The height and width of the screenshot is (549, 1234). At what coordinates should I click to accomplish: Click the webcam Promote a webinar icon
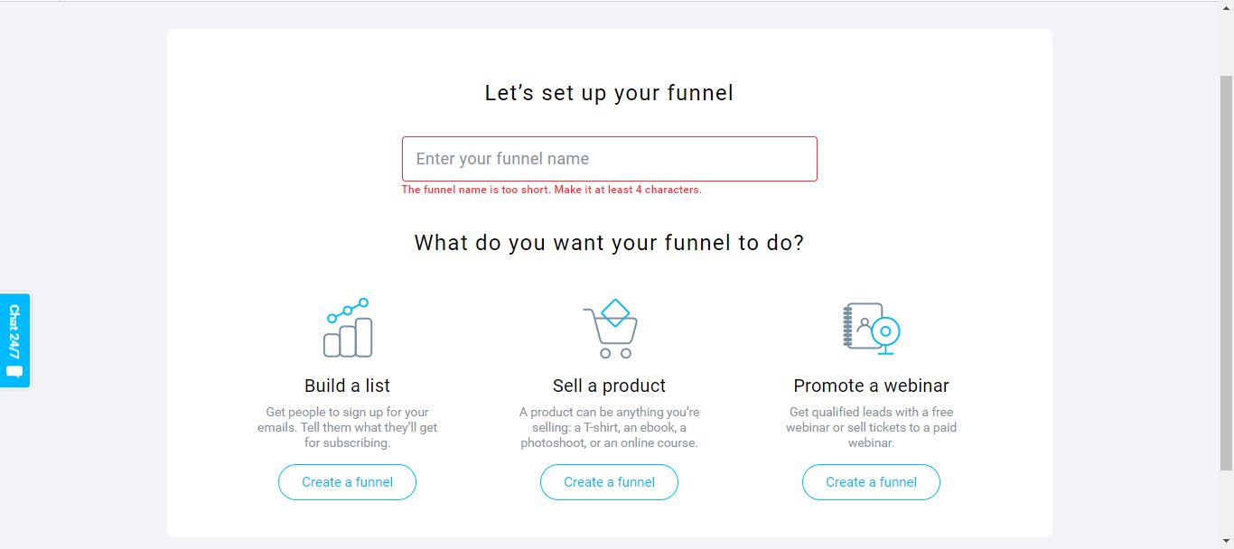(872, 328)
